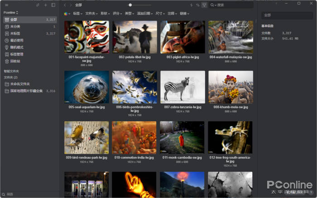
Task: Click the plus icon to add new
Action: 45,5
